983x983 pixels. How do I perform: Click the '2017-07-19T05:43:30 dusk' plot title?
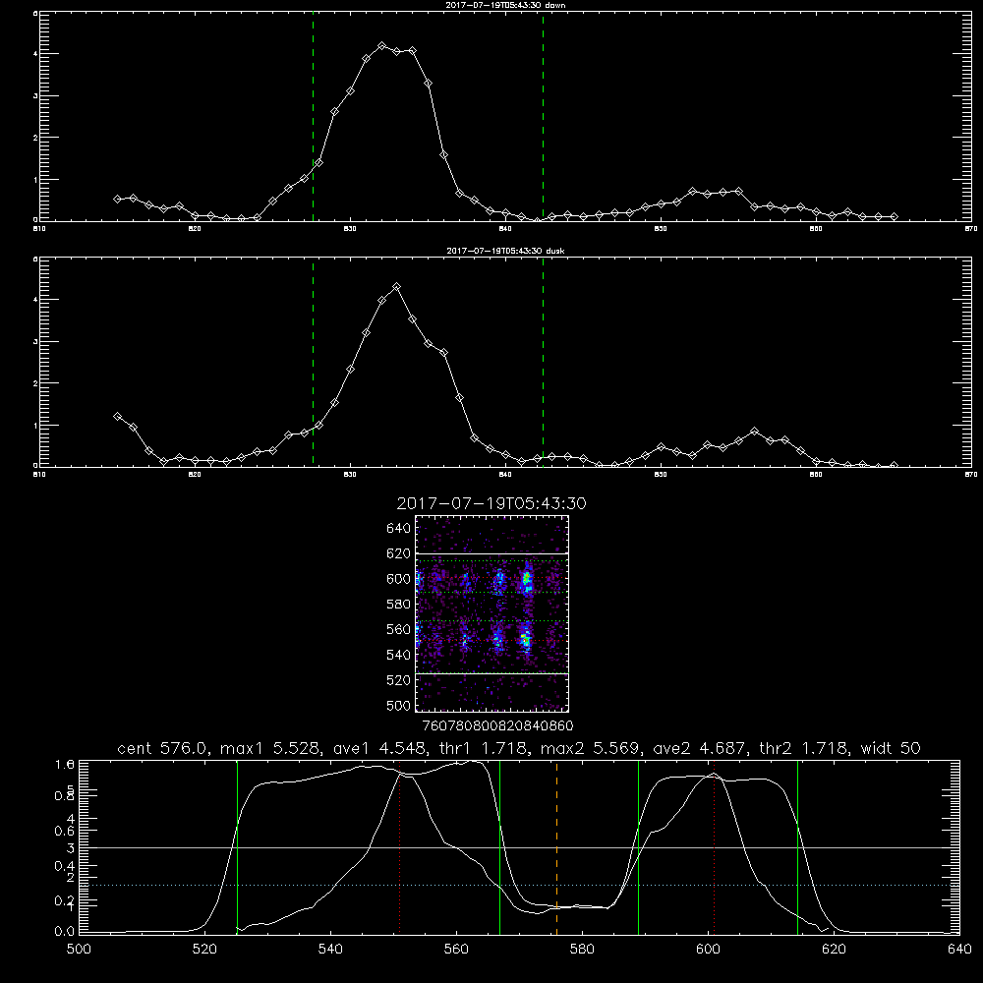(505, 251)
